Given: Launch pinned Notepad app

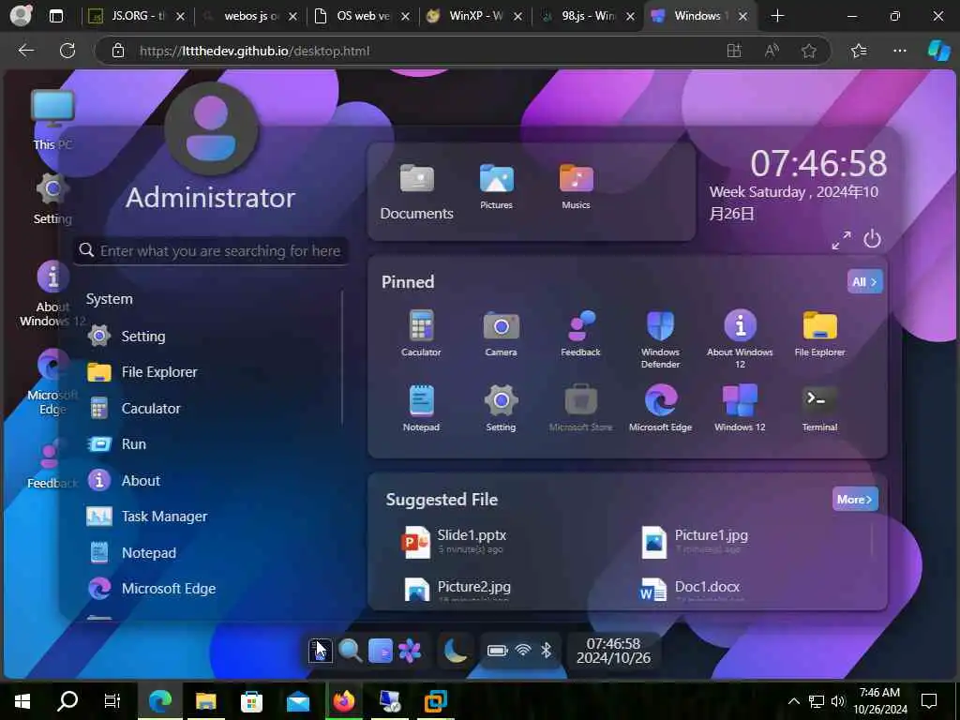Looking at the screenshot, I should pyautogui.click(x=421, y=408).
